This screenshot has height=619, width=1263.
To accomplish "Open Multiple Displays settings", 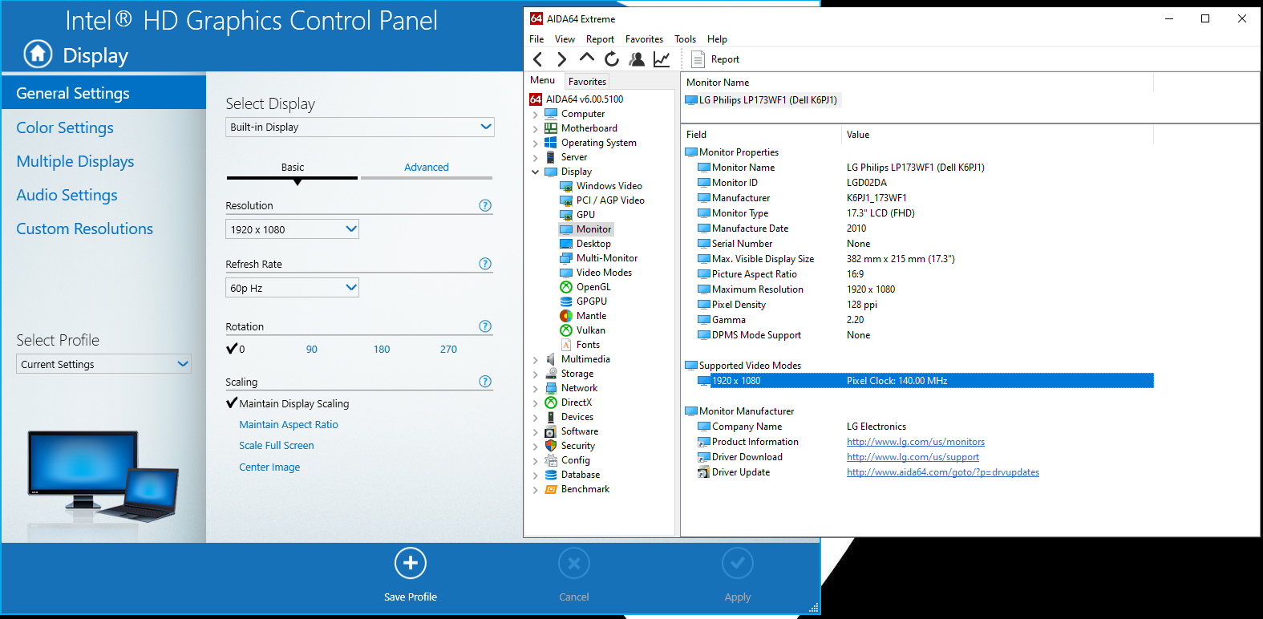I will click(75, 161).
